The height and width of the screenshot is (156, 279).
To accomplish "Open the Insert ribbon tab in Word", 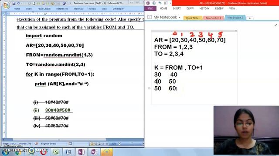I will 28,9.
